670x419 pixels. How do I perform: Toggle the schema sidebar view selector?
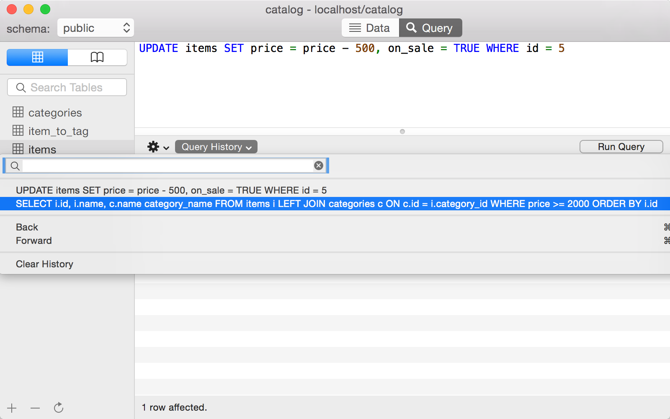(67, 57)
